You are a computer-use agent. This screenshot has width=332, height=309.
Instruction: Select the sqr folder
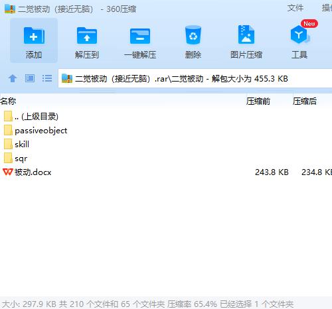[x=15, y=158]
